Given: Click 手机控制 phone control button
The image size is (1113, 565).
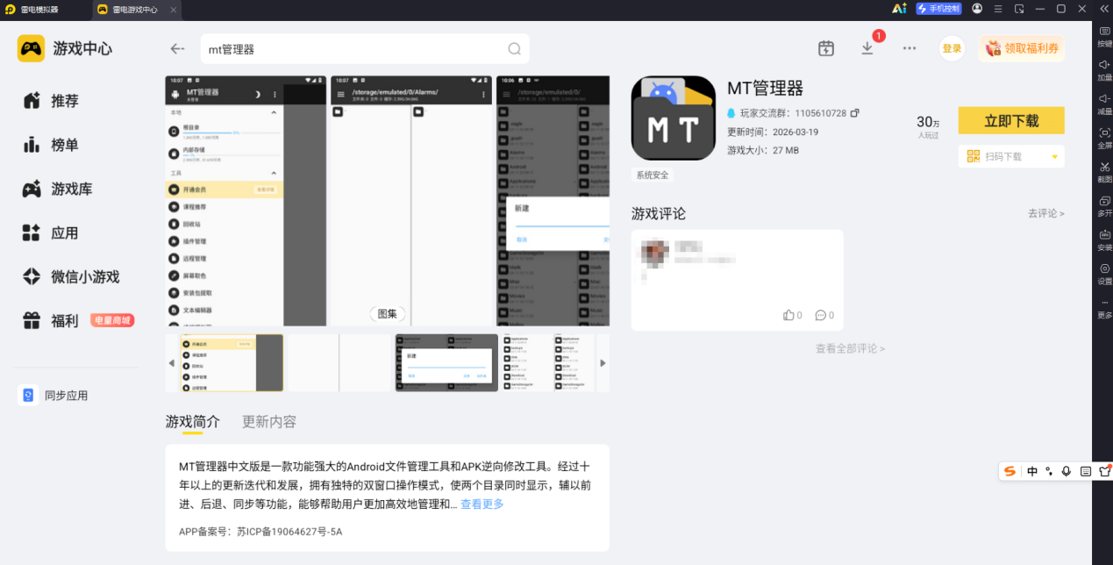Looking at the screenshot, I should click(939, 9).
